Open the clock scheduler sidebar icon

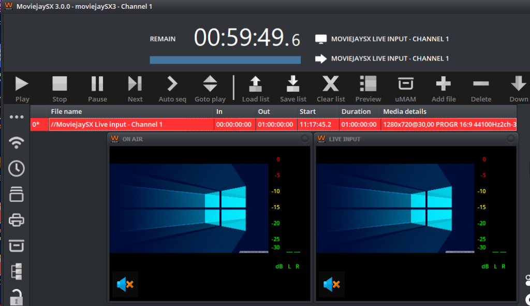point(17,168)
